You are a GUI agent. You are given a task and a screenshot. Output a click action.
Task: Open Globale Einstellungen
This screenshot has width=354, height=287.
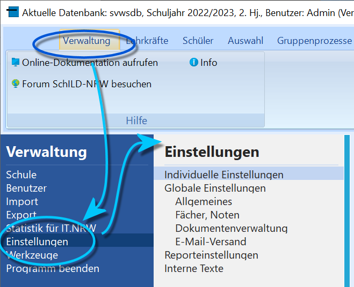coord(215,188)
